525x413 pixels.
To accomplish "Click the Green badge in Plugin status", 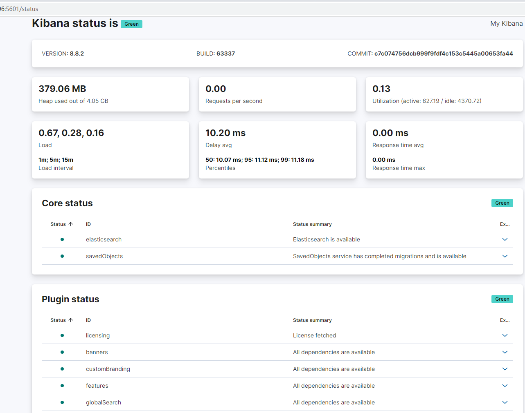I will pyautogui.click(x=502, y=299).
